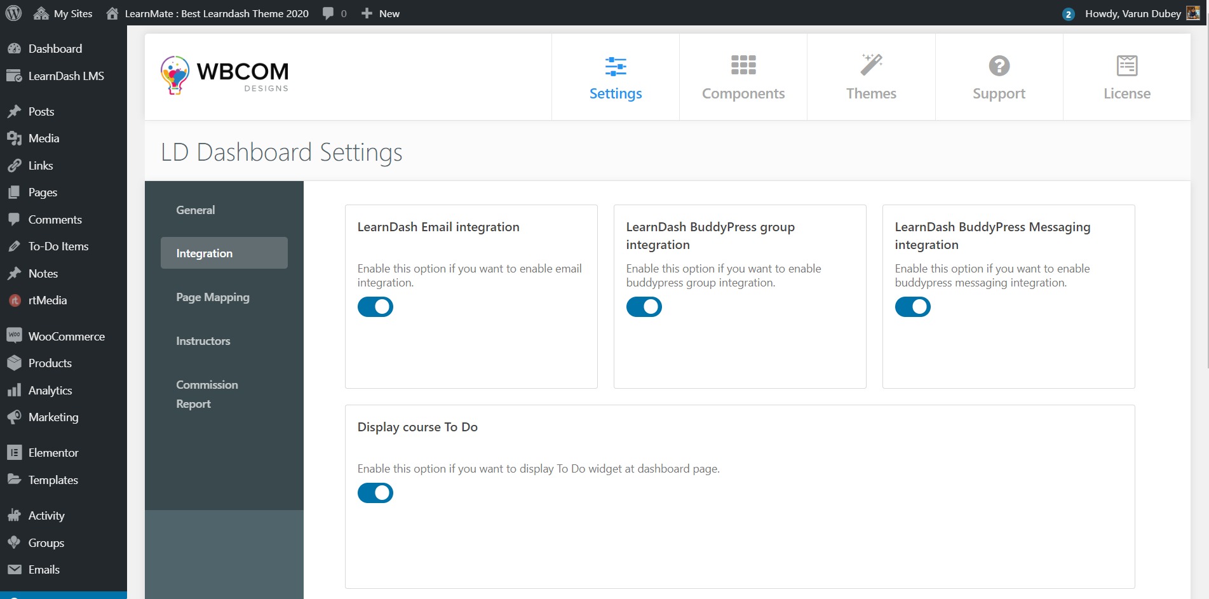This screenshot has width=1209, height=599.
Task: Click the LearnDash LMS sidebar icon
Action: pos(14,76)
